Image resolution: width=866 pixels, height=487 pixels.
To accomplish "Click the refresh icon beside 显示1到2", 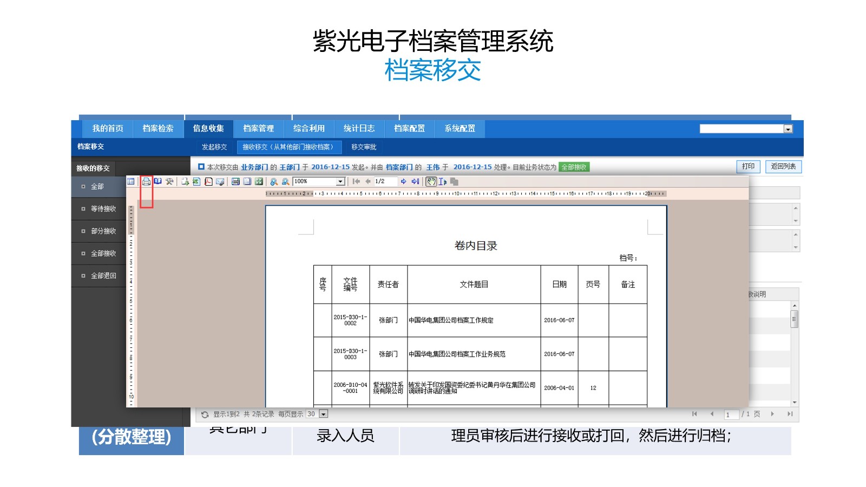I will 205,414.
